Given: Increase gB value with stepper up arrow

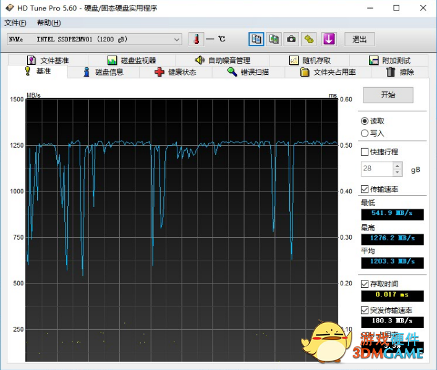Looking at the screenshot, I should pyautogui.click(x=397, y=166).
